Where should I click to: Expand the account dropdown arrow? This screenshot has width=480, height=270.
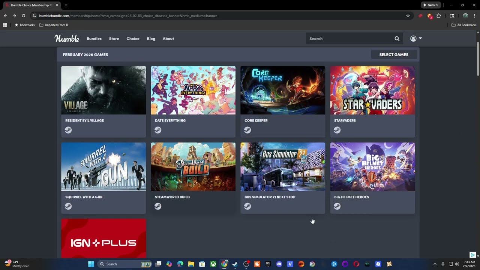(x=420, y=38)
